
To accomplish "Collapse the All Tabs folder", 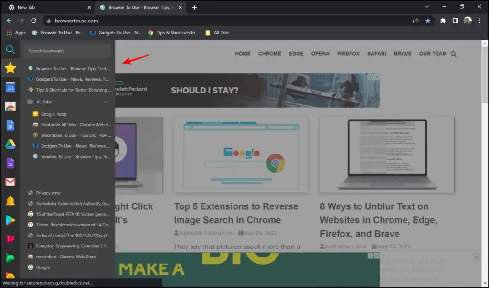I will [x=105, y=102].
